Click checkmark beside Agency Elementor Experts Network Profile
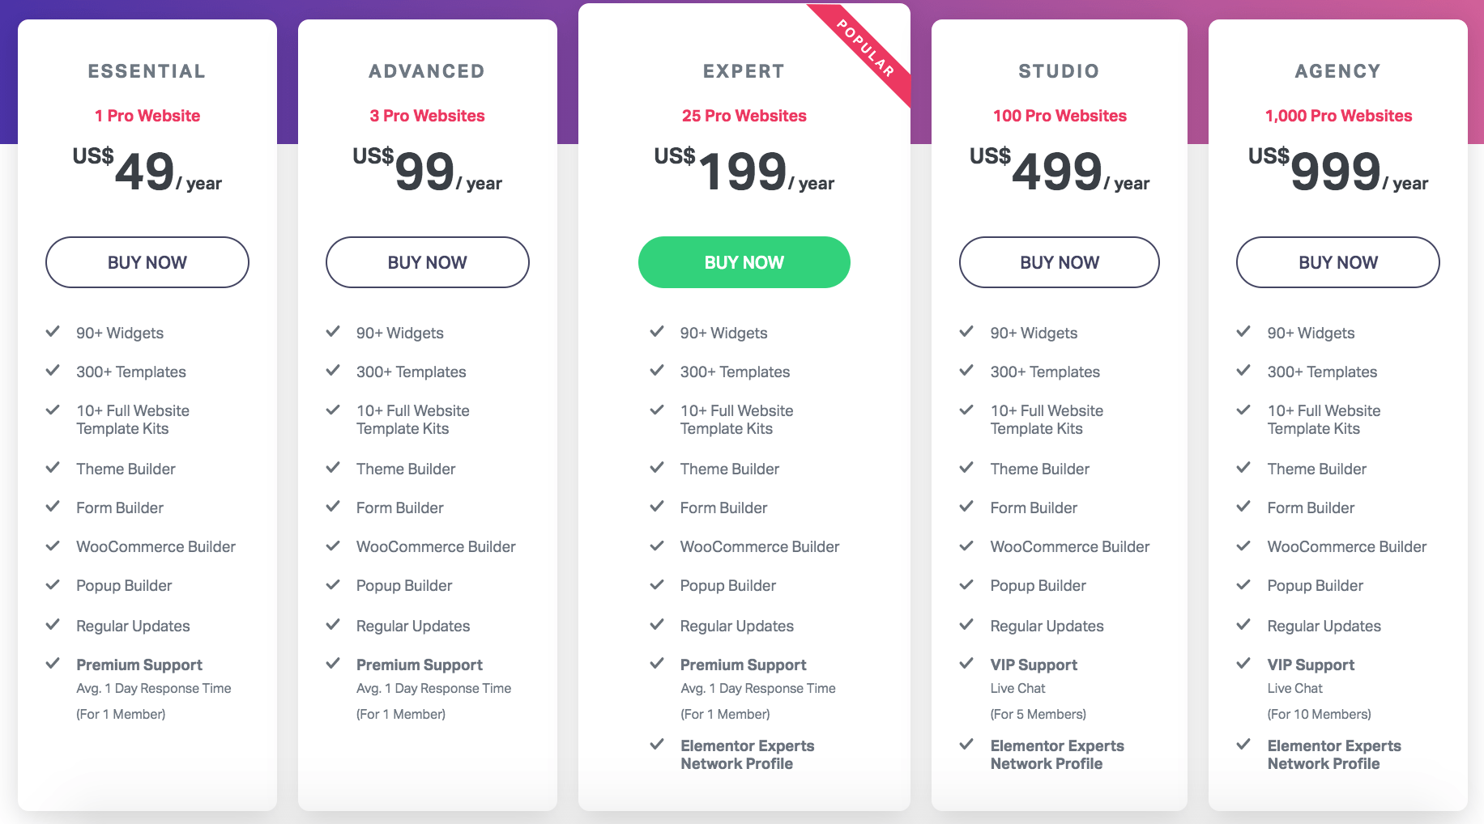Screen dimensions: 1484x824 pyautogui.click(x=1243, y=745)
